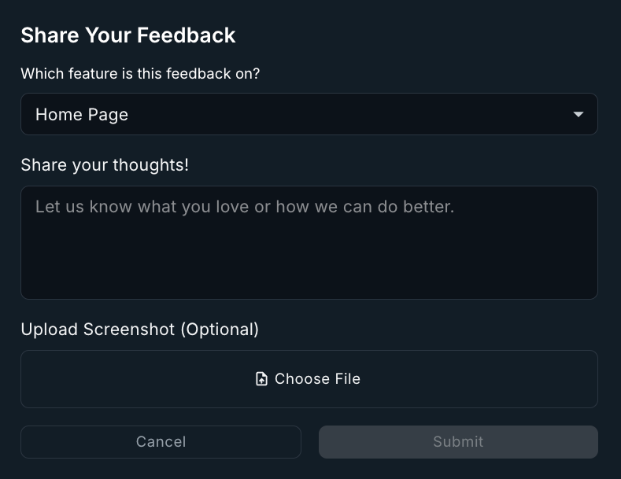Click the 'Share your thoughts!' label
The width and height of the screenshot is (621, 479).
tap(105, 165)
